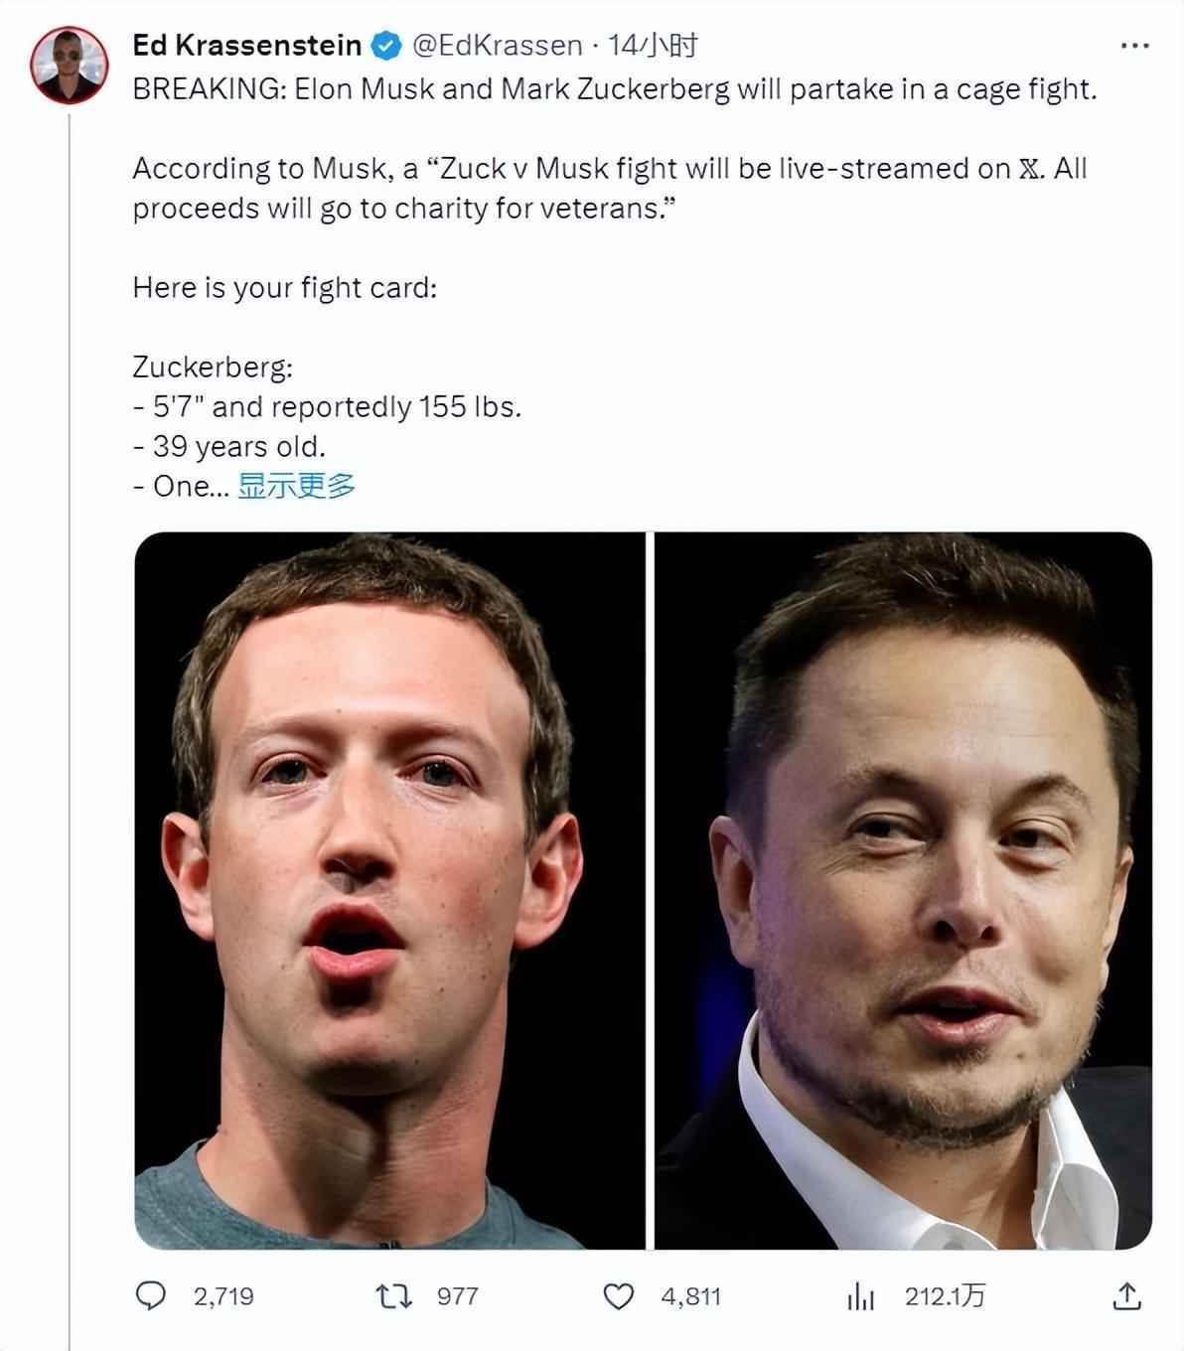
Task: Click the reply speech bubble icon
Action: (x=151, y=1295)
